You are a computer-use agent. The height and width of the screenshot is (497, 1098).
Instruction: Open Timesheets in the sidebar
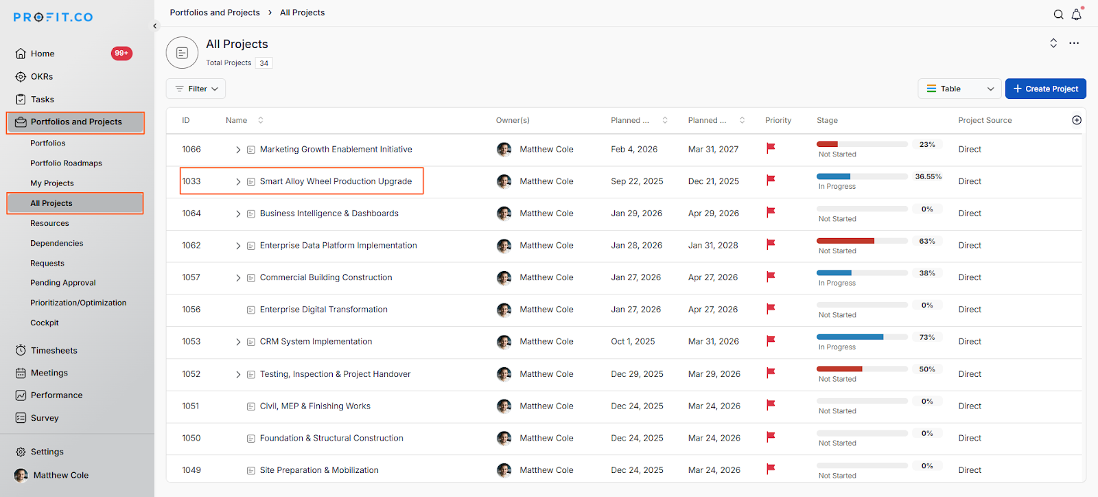tap(54, 350)
